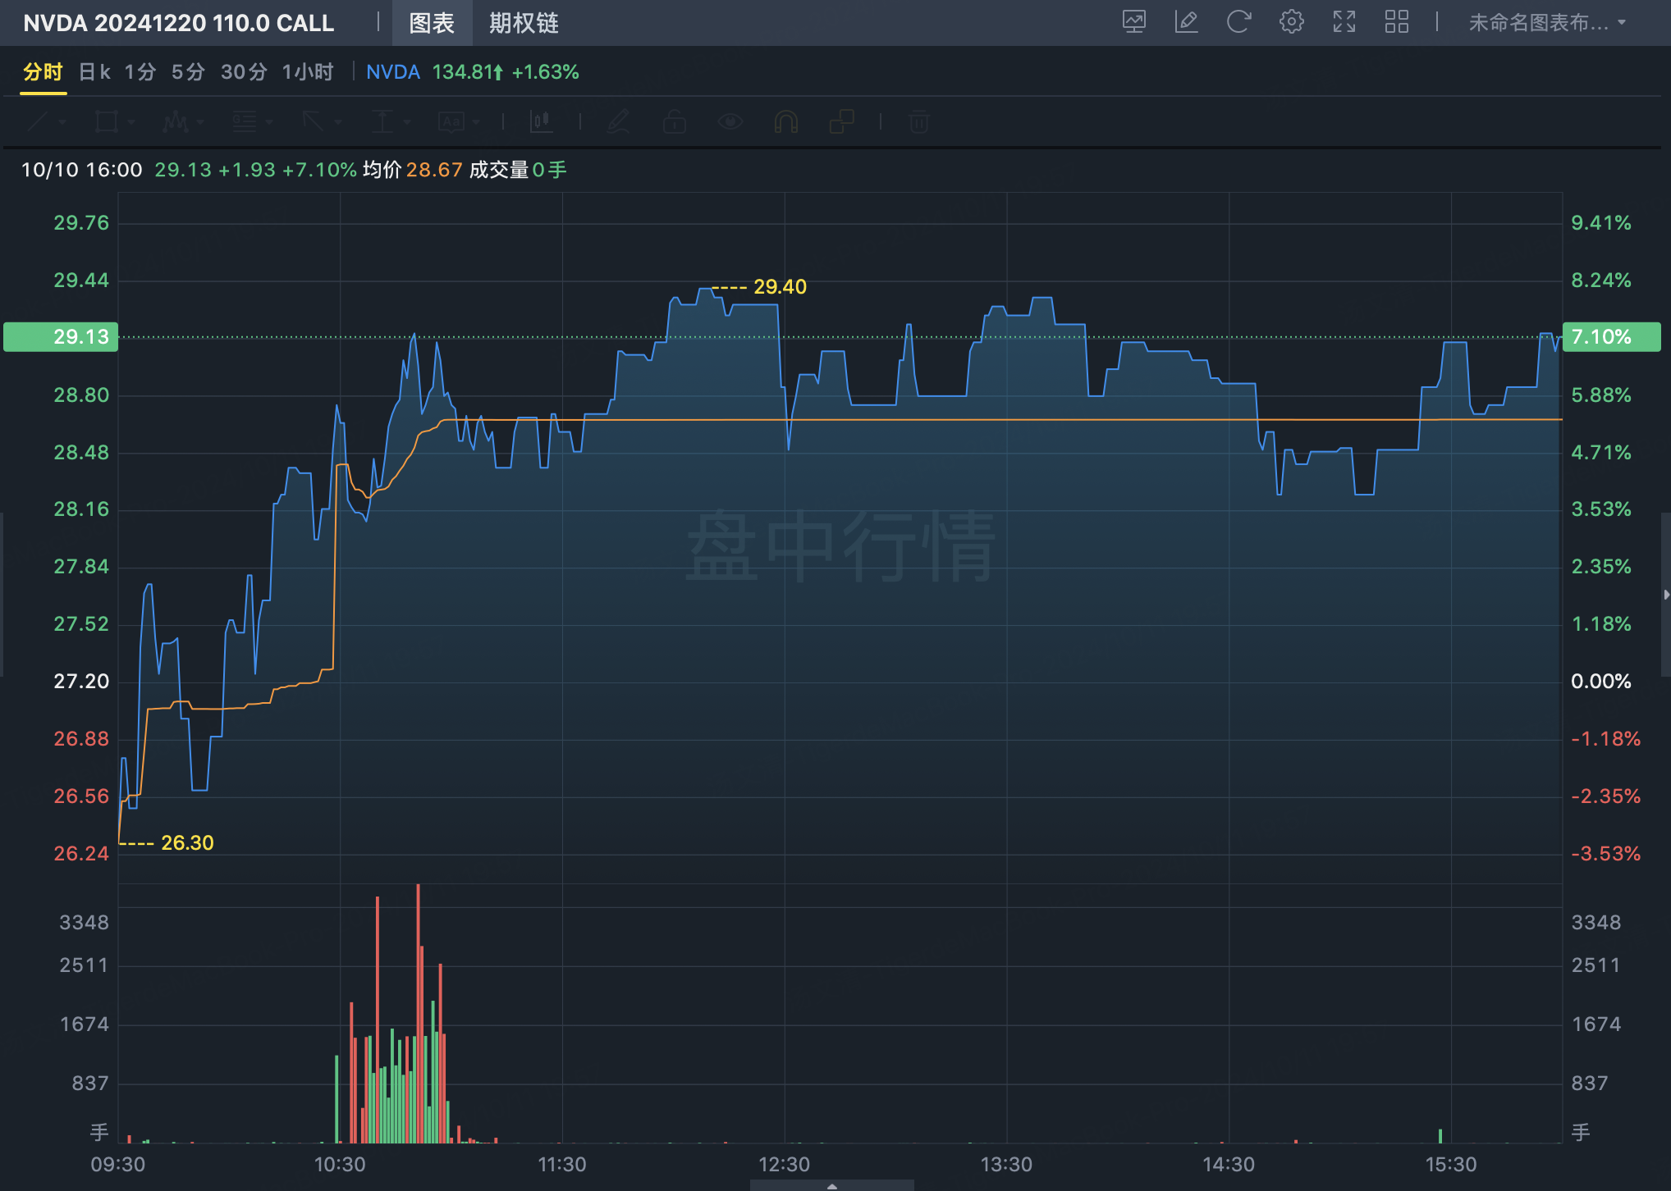The width and height of the screenshot is (1671, 1191).
Task: Click the 26.30 low price label
Action: pos(187,842)
